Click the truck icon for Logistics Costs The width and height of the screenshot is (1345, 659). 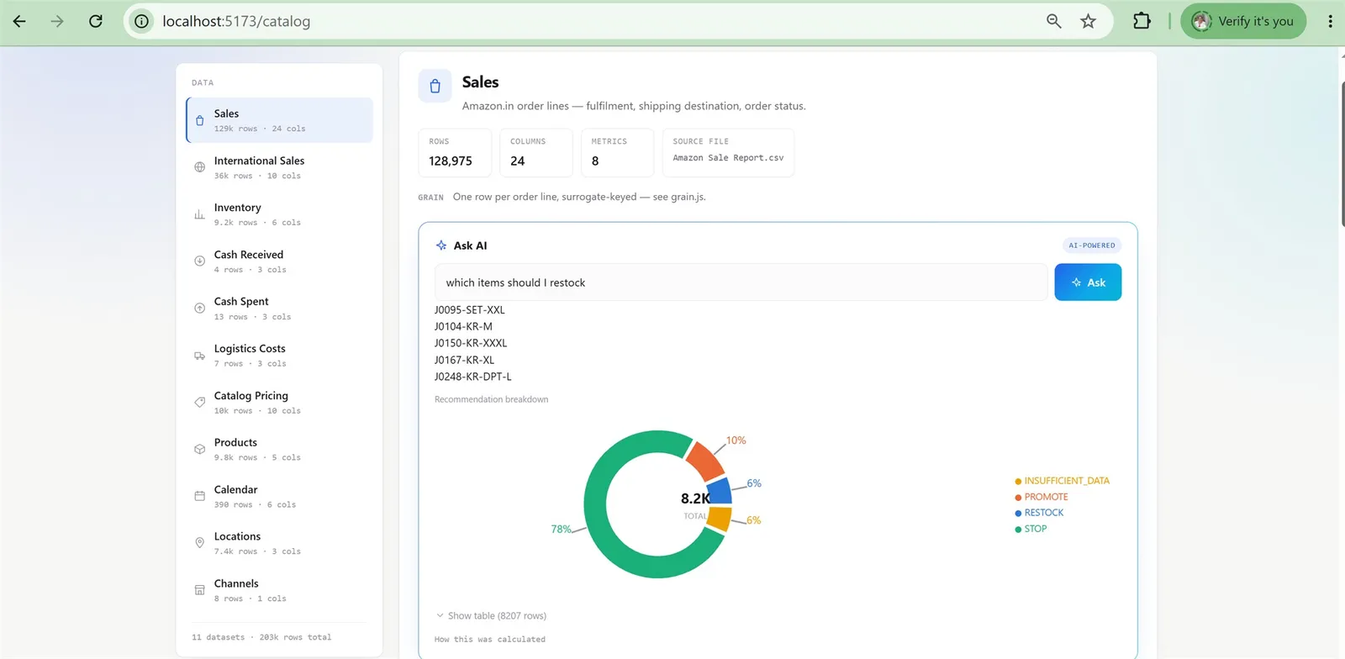199,356
